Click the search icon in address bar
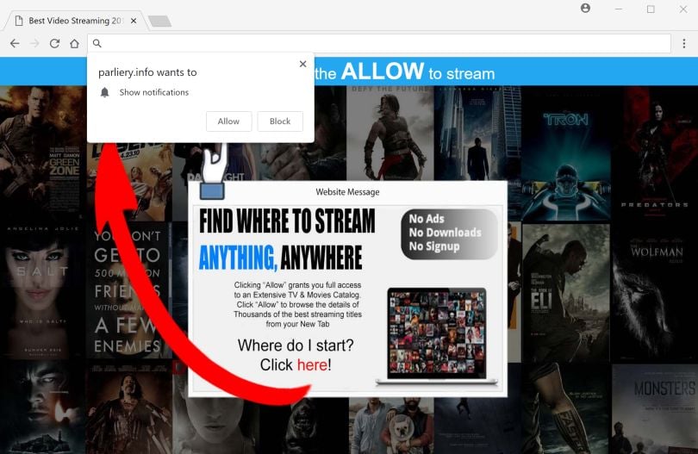The image size is (698, 454). click(97, 43)
